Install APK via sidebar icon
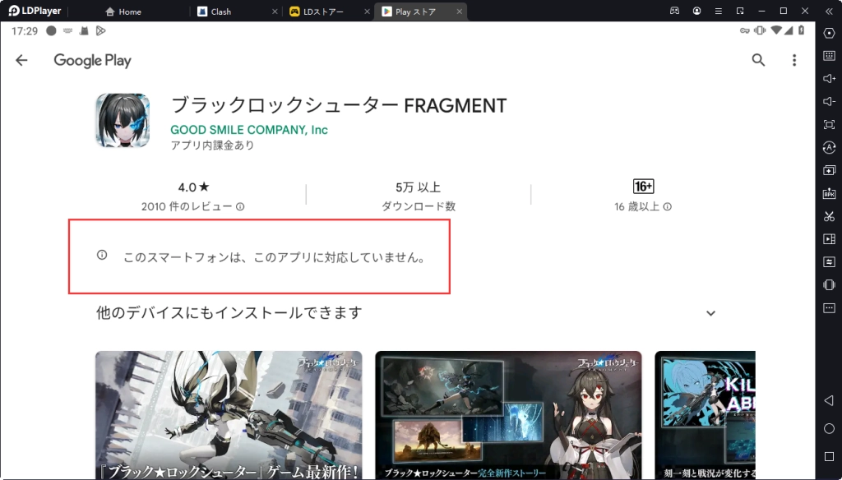The height and width of the screenshot is (480, 842). pyautogui.click(x=829, y=193)
